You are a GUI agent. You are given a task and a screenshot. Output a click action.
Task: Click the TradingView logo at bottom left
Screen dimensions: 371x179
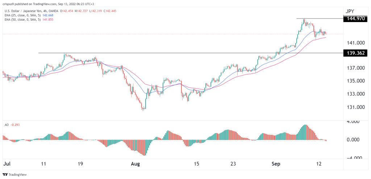(14, 175)
